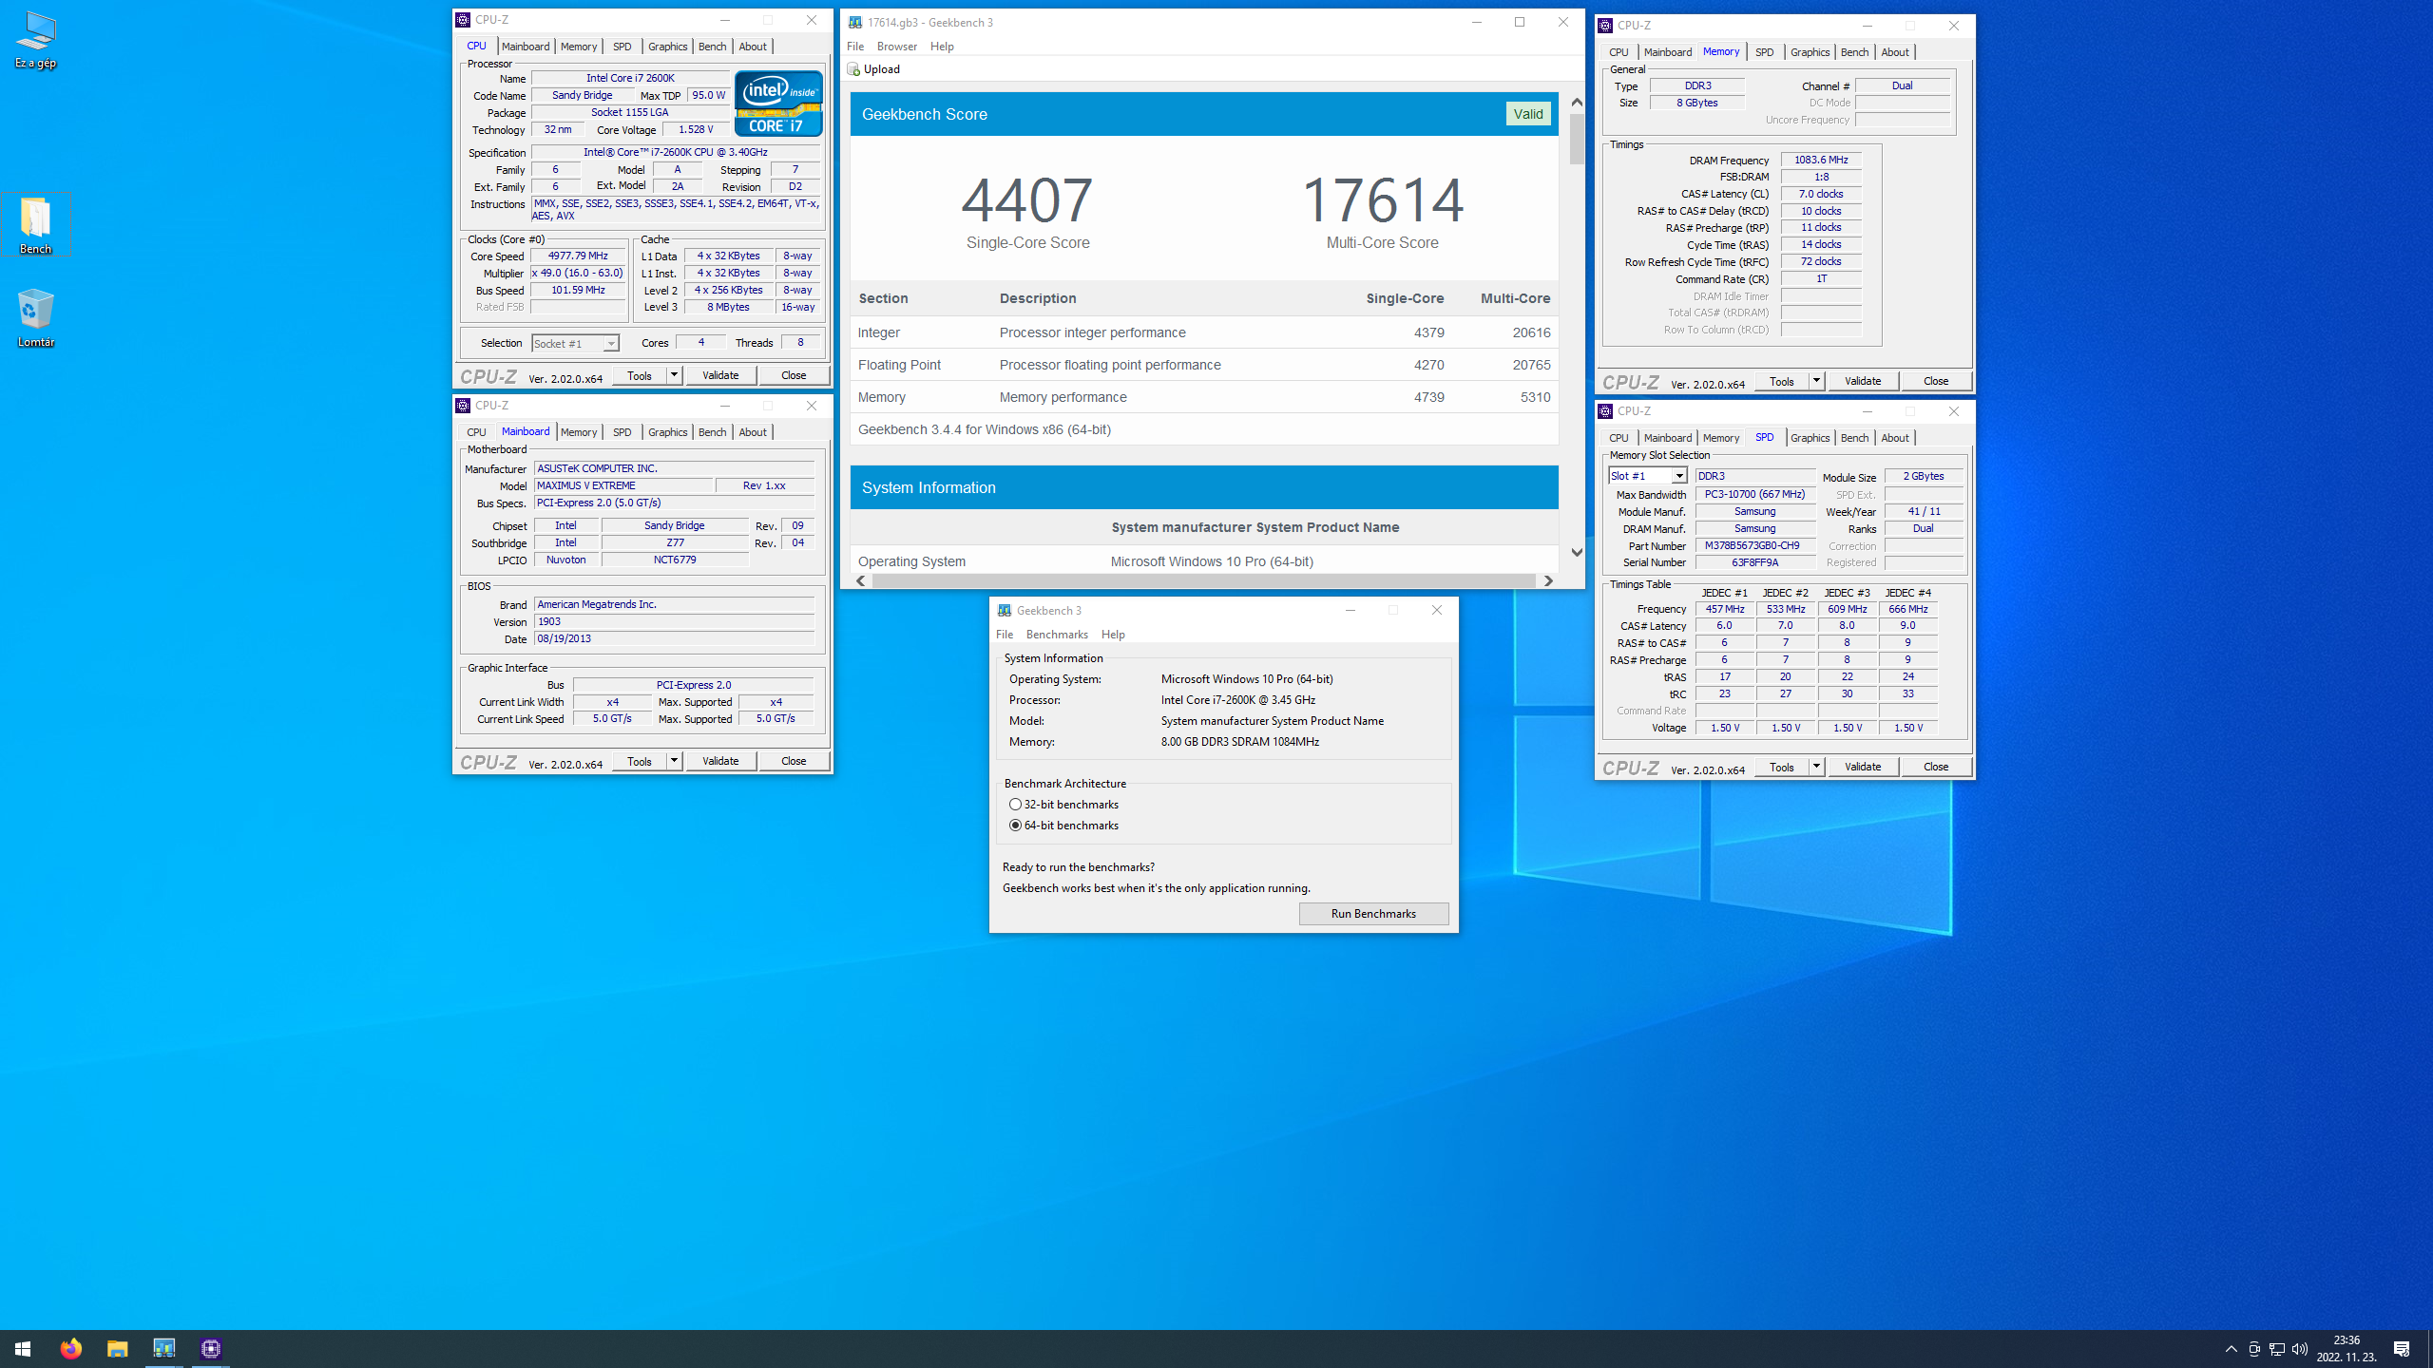Select the Bench folder on desktop
This screenshot has width=2433, height=1368.
coord(35,225)
